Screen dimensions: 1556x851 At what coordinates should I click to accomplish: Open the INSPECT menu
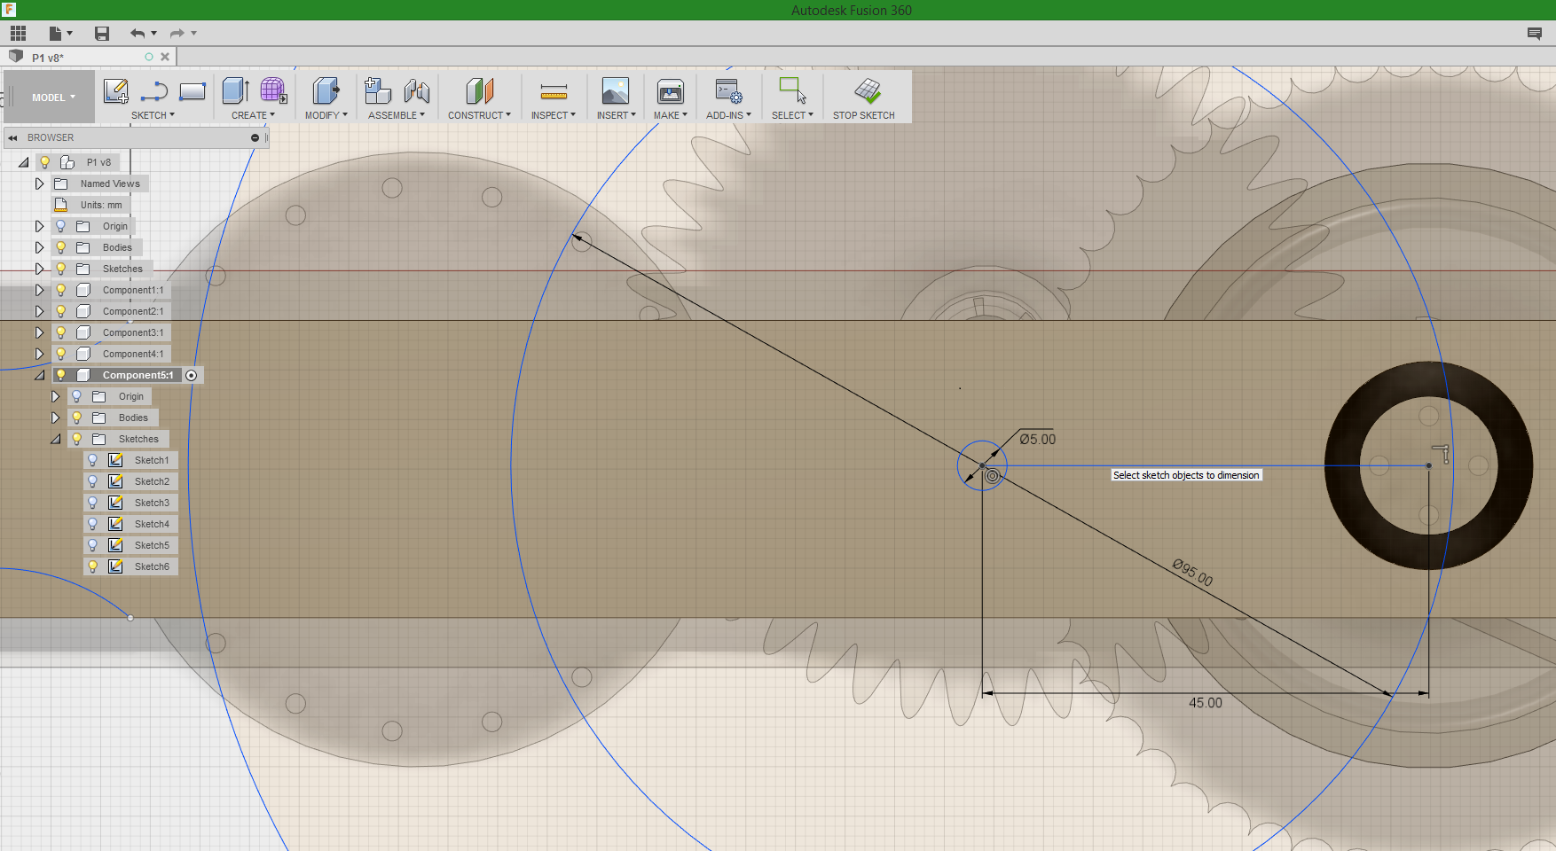tap(554, 115)
